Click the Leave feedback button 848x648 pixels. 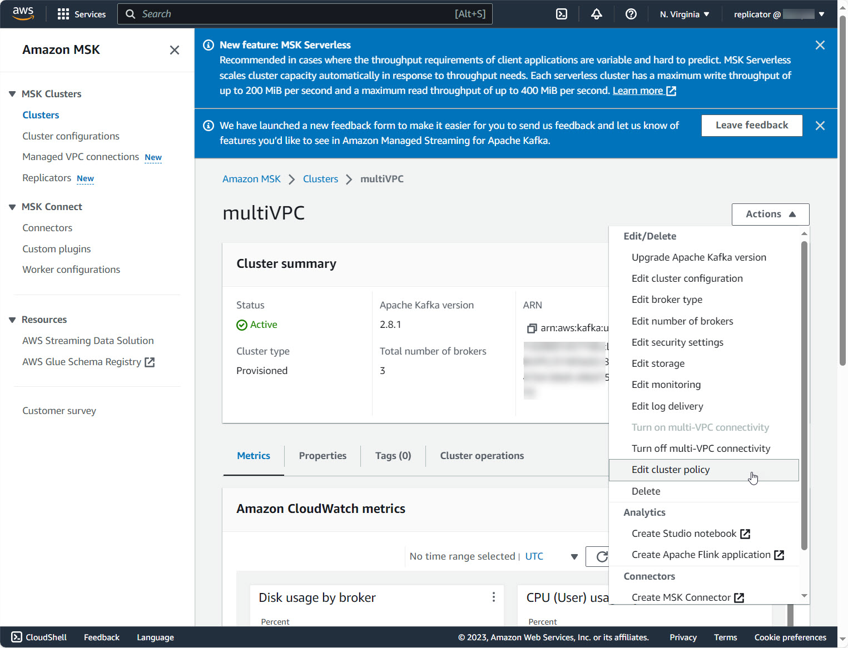coord(751,125)
